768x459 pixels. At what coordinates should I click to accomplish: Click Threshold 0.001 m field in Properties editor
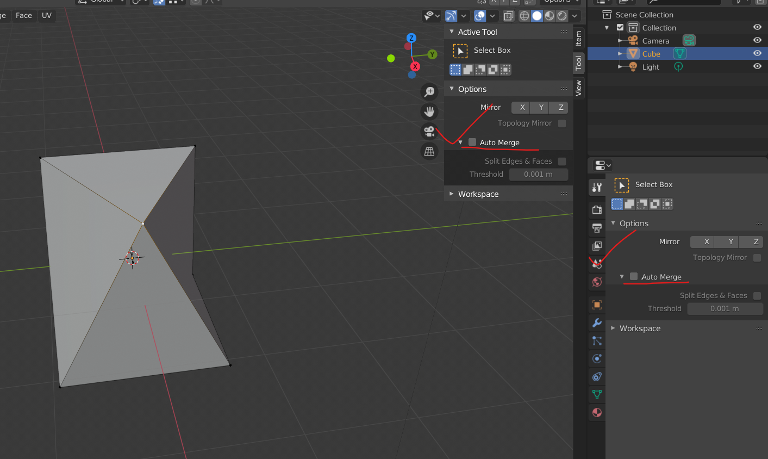click(725, 309)
